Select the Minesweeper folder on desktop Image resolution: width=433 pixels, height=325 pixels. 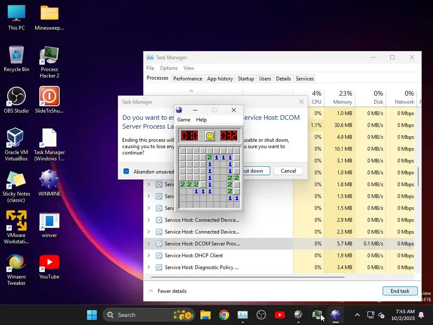[49, 18]
